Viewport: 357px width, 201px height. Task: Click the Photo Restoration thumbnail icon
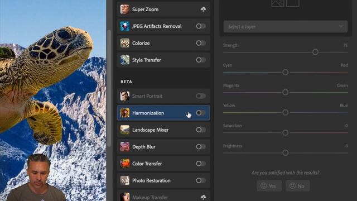125,180
